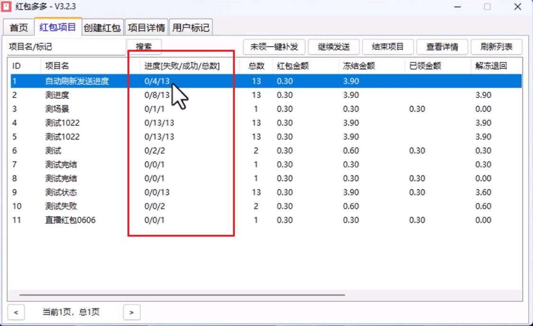This screenshot has width=533, height=326.
Task: Go to previous page with < button
Action: tap(16, 312)
